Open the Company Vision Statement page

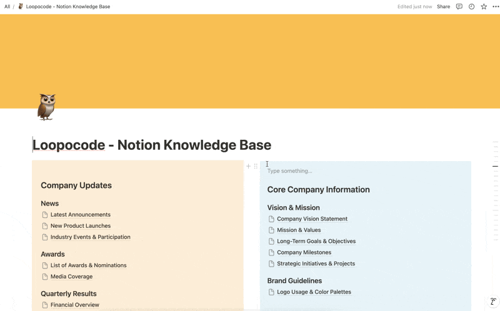[312, 219]
